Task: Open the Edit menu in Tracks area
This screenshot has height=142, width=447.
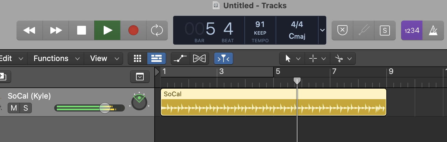Action: (x=12, y=58)
